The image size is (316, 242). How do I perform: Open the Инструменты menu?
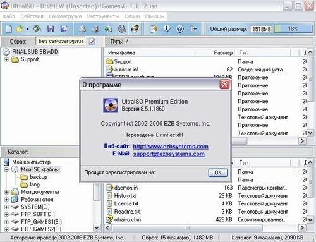[103, 16]
